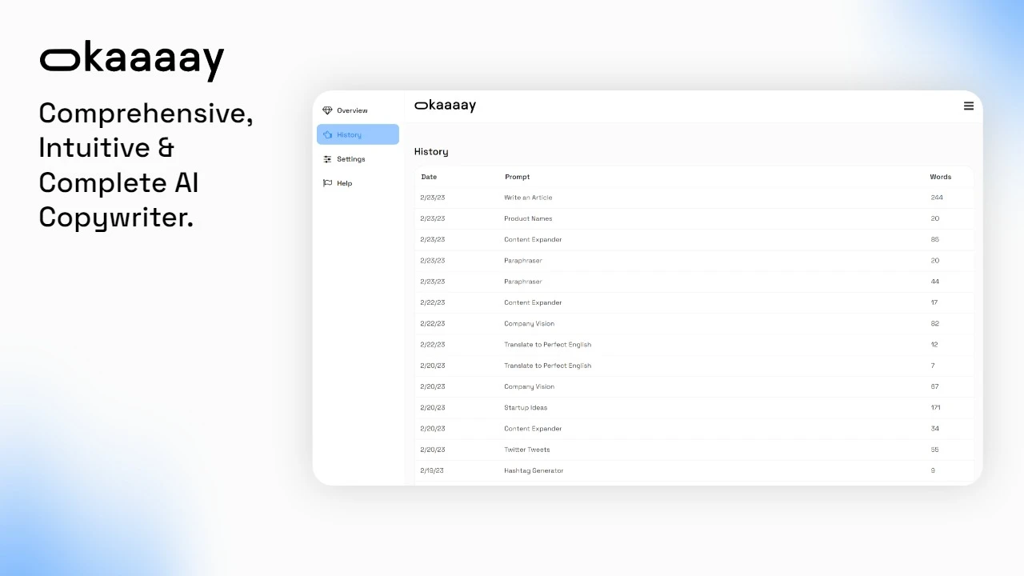Viewport: 1024px width, 576px height.
Task: Click the date of the 'Twitter Tweets' row
Action: click(433, 450)
